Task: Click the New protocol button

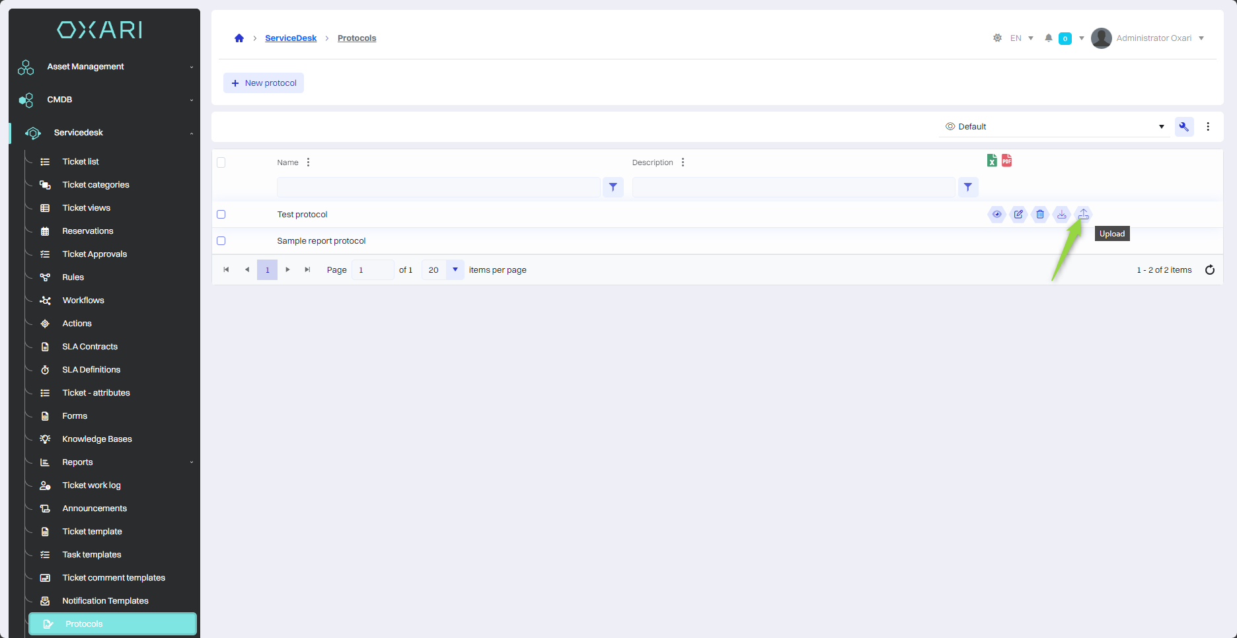Action: pyautogui.click(x=264, y=83)
